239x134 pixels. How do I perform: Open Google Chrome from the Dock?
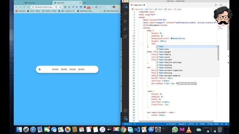[123, 130]
